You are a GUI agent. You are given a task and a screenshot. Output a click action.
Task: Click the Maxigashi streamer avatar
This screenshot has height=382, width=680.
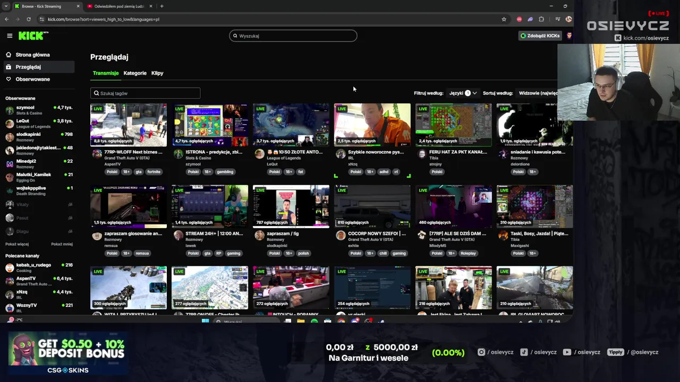(x=503, y=236)
